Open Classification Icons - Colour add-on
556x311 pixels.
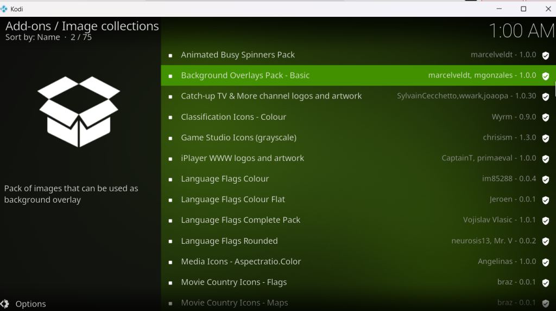(x=358, y=116)
